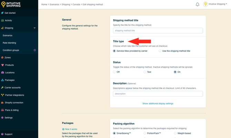The width and height of the screenshot is (231, 138).
Task: Click the card icon beside Plans & billing
Action: [2, 110]
